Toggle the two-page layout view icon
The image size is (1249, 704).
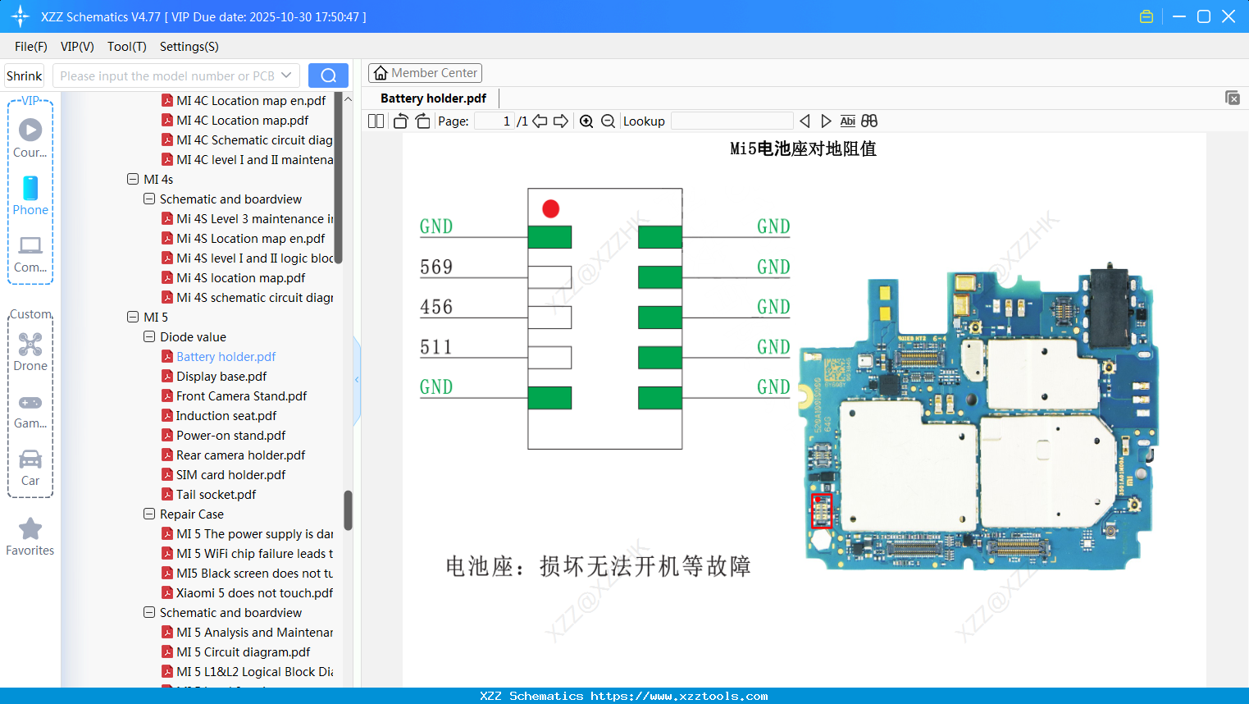pos(376,121)
